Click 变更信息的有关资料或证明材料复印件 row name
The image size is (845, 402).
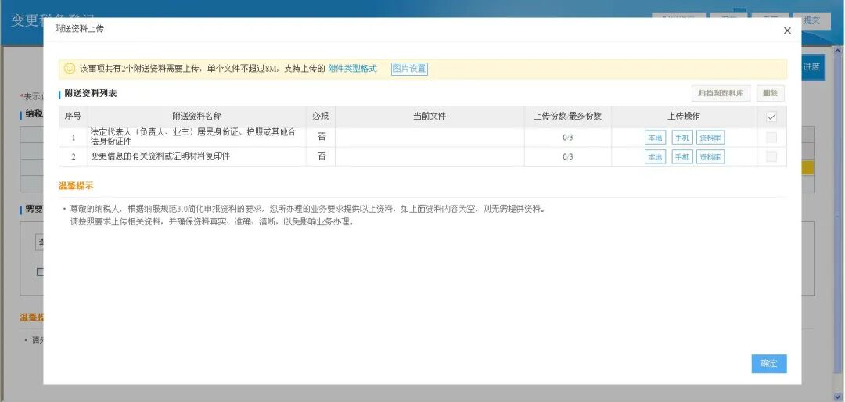[x=160, y=156]
